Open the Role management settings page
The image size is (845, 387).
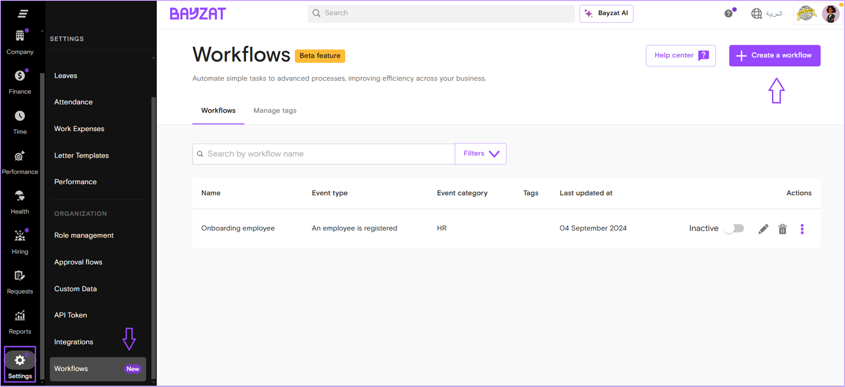point(83,235)
